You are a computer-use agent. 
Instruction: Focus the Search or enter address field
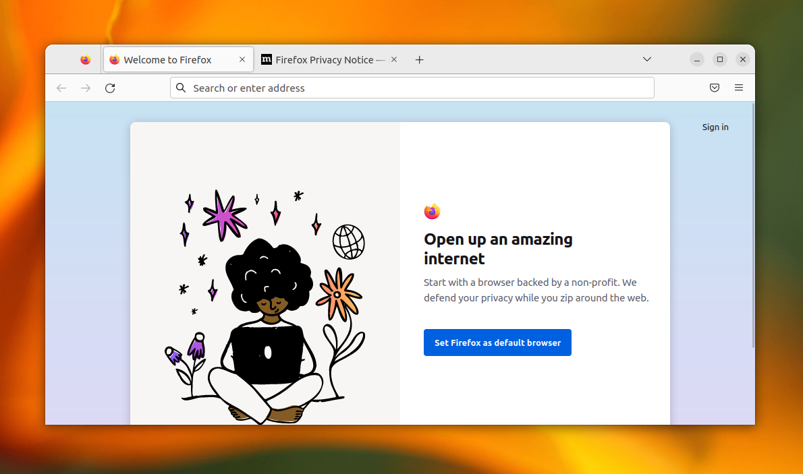click(x=412, y=88)
